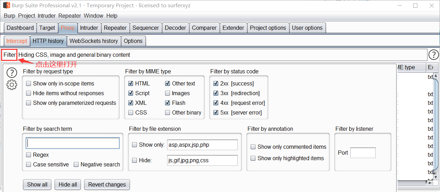Open proxy Options sub-tab
This screenshot has height=192, width=440.
(x=133, y=41)
